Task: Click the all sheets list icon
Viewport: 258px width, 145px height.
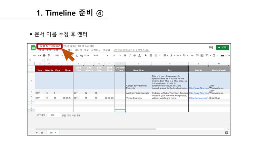Action: [x=42, y=132]
